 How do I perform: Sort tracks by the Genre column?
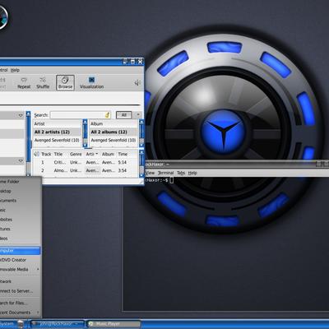click(76, 154)
